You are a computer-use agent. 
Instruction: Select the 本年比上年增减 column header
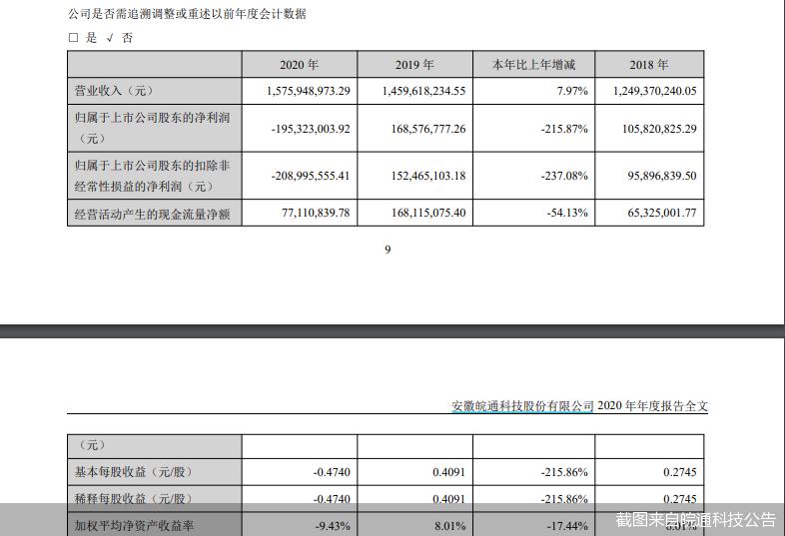(533, 65)
